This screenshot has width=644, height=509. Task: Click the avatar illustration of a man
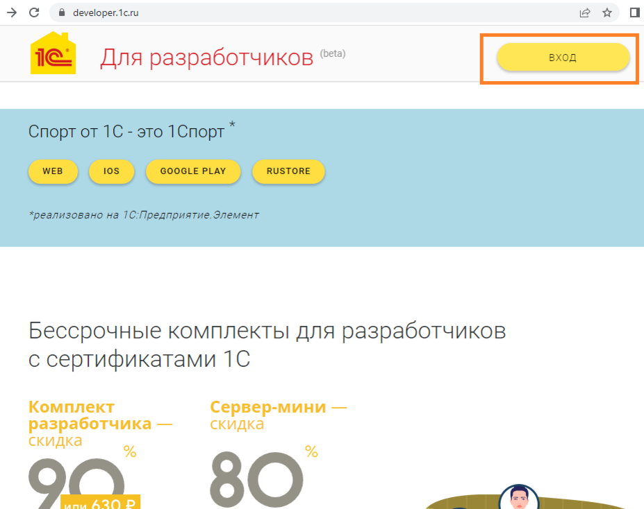[519, 497]
